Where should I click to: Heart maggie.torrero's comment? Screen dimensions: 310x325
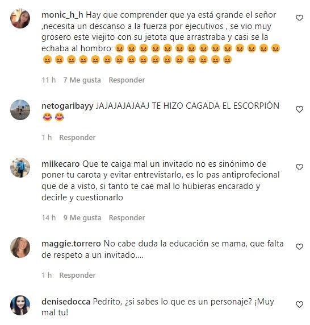[299, 247]
